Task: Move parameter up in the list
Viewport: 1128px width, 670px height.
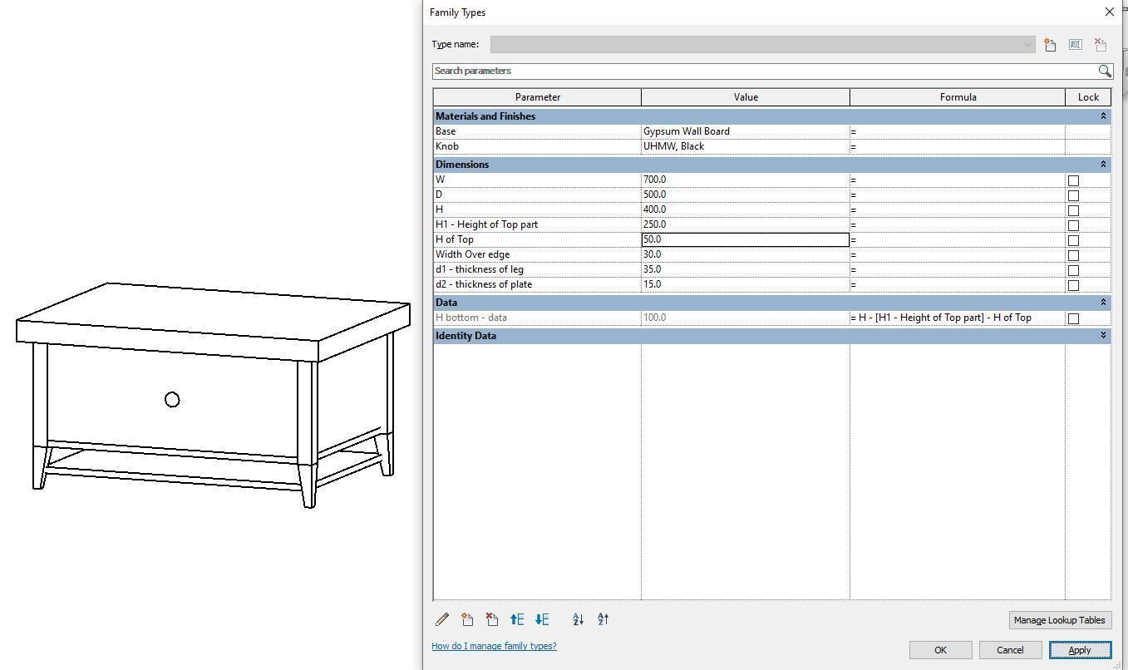Action: pos(516,619)
